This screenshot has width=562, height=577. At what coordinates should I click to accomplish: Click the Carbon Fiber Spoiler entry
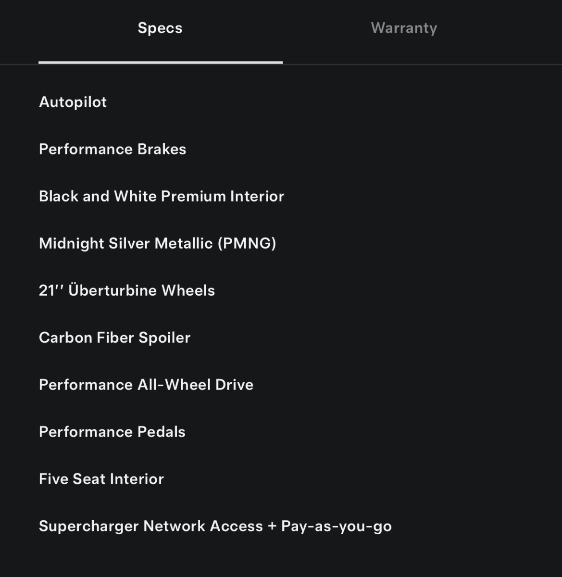(x=115, y=338)
